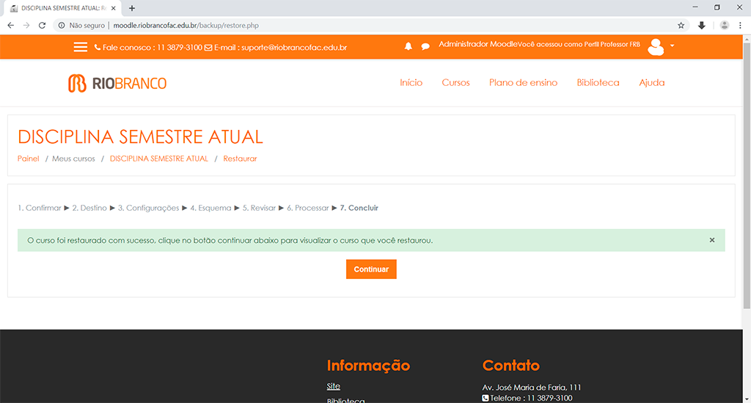Screen dimensions: 751x403
Task: Click step text '1. Confirmar'
Action: tap(40, 208)
